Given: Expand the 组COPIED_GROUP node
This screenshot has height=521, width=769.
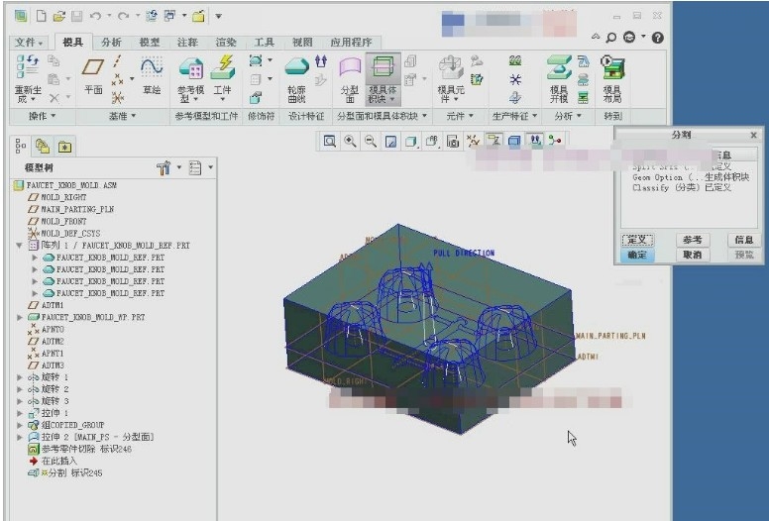Looking at the screenshot, I should click(20, 425).
